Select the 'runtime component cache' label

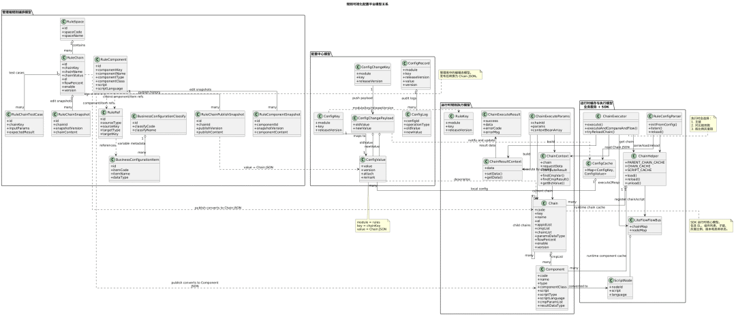pos(607,256)
